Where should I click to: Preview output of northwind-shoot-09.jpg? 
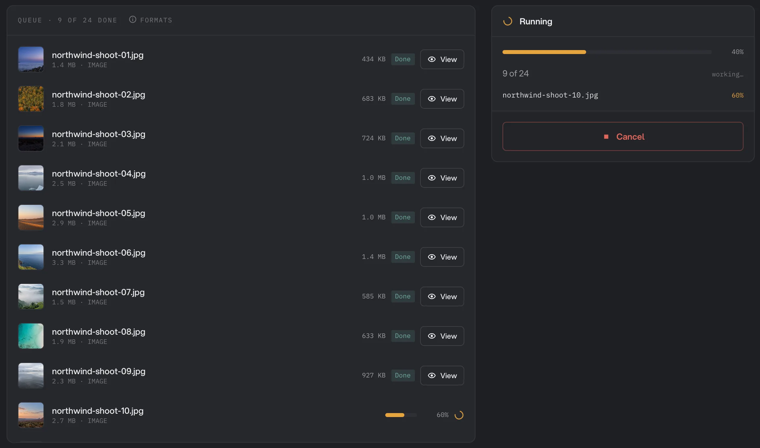point(442,376)
